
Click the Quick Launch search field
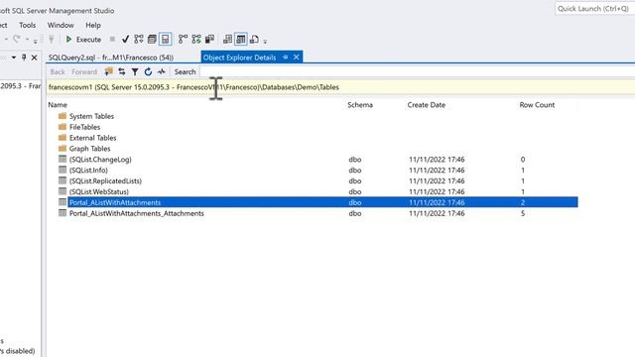click(x=594, y=9)
